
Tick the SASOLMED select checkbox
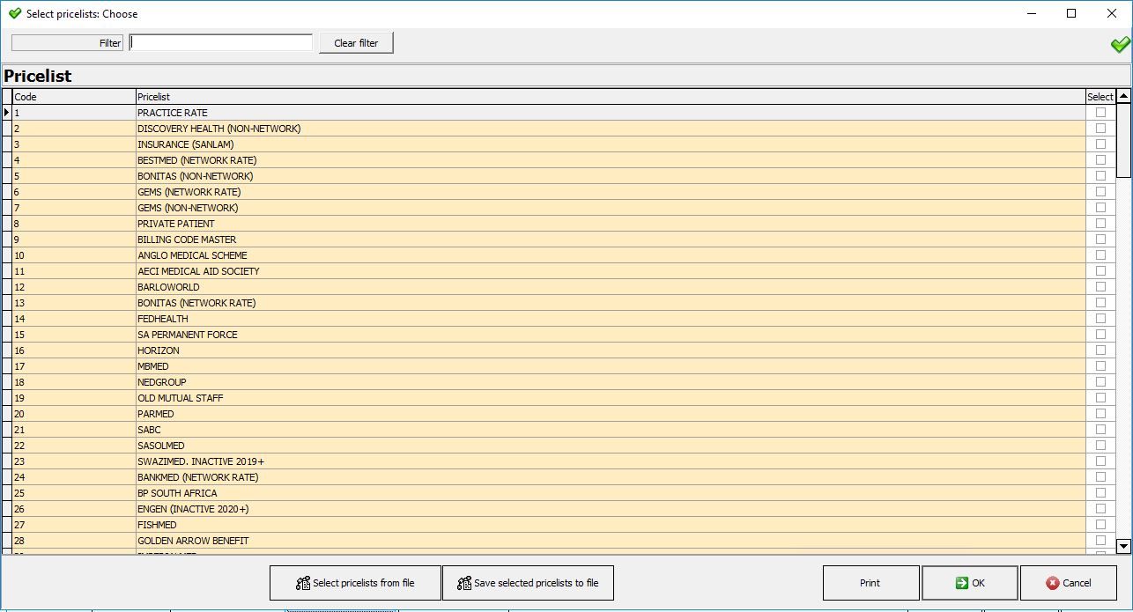click(x=1100, y=446)
